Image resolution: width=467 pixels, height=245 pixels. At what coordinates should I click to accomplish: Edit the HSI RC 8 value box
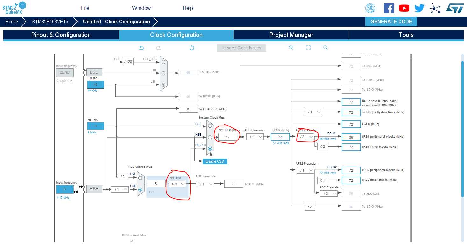point(96,126)
